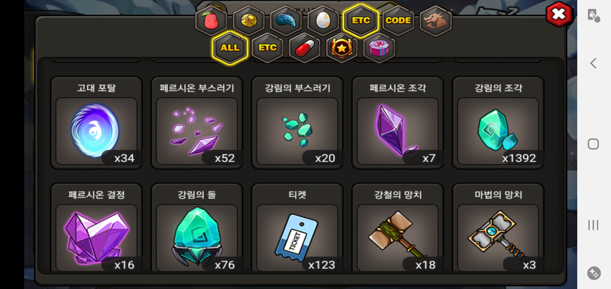Tap the Android home button
This screenshot has width=611, height=289.
593,144
